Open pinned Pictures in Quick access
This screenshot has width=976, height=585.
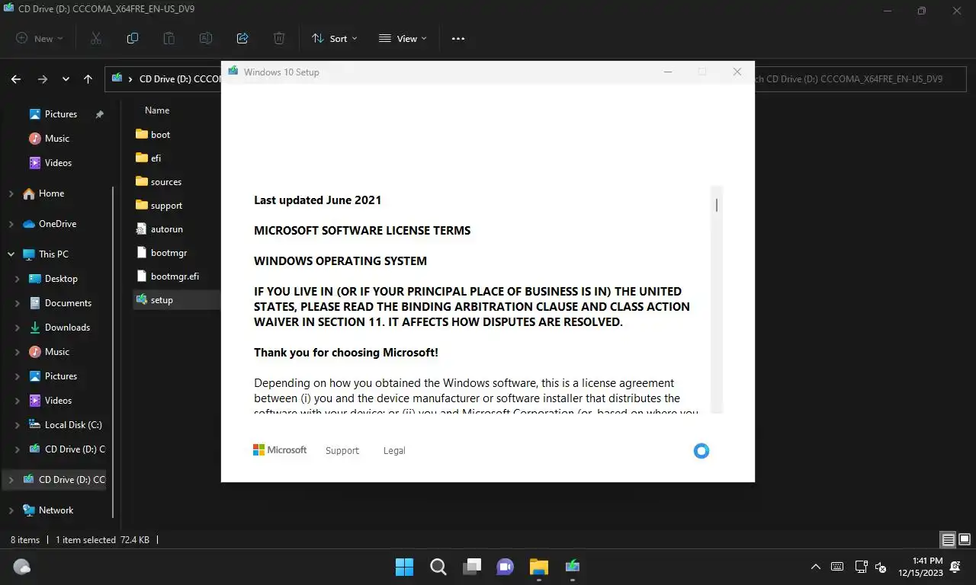pos(60,114)
